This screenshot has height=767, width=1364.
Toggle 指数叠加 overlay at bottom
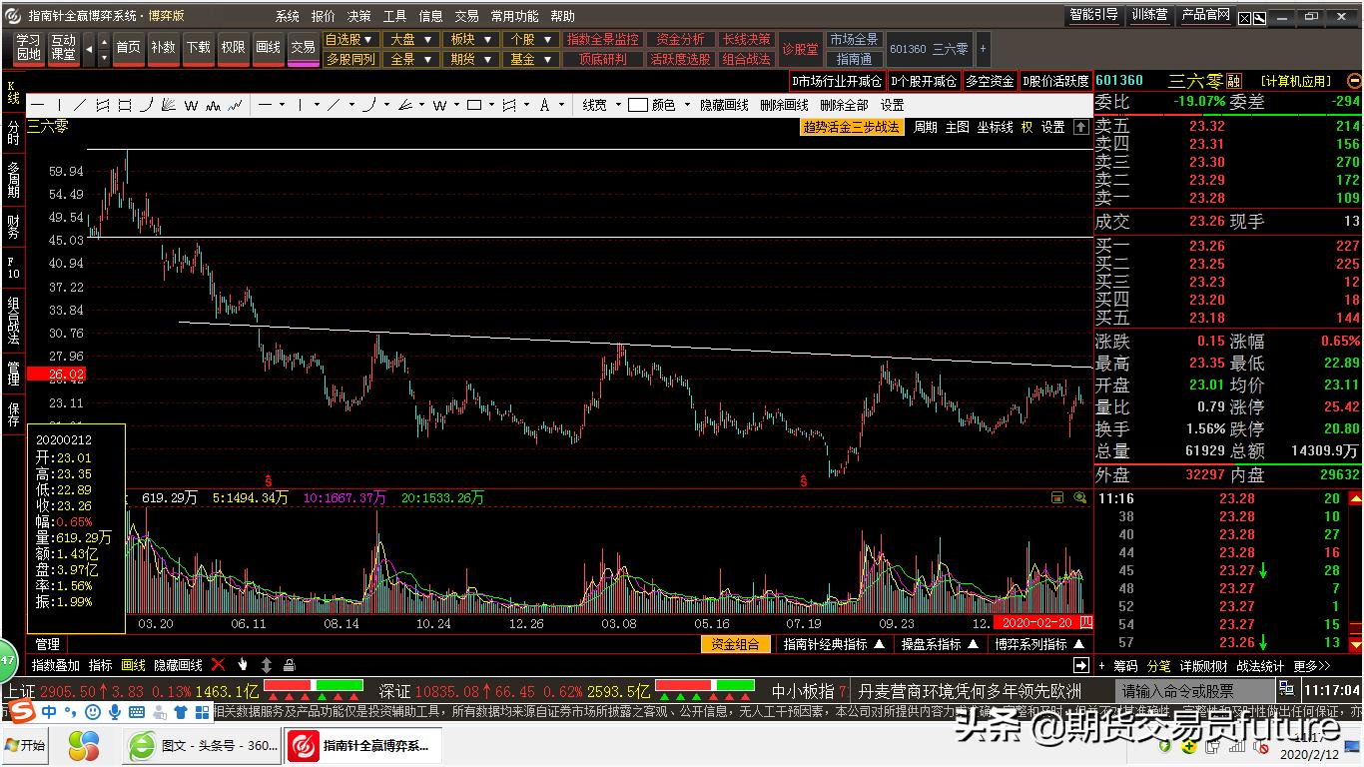tap(56, 665)
